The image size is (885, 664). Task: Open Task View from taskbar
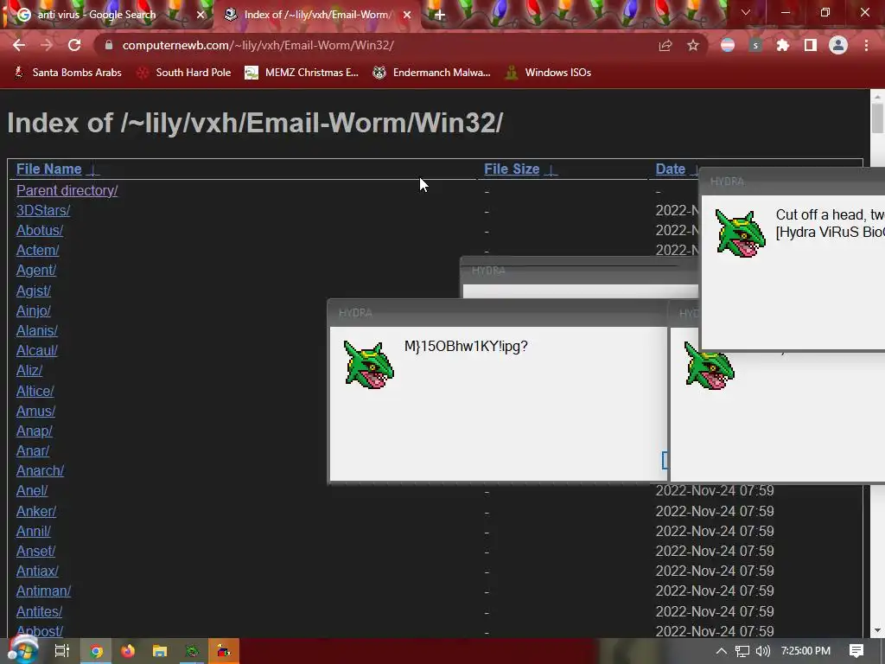[x=62, y=651]
